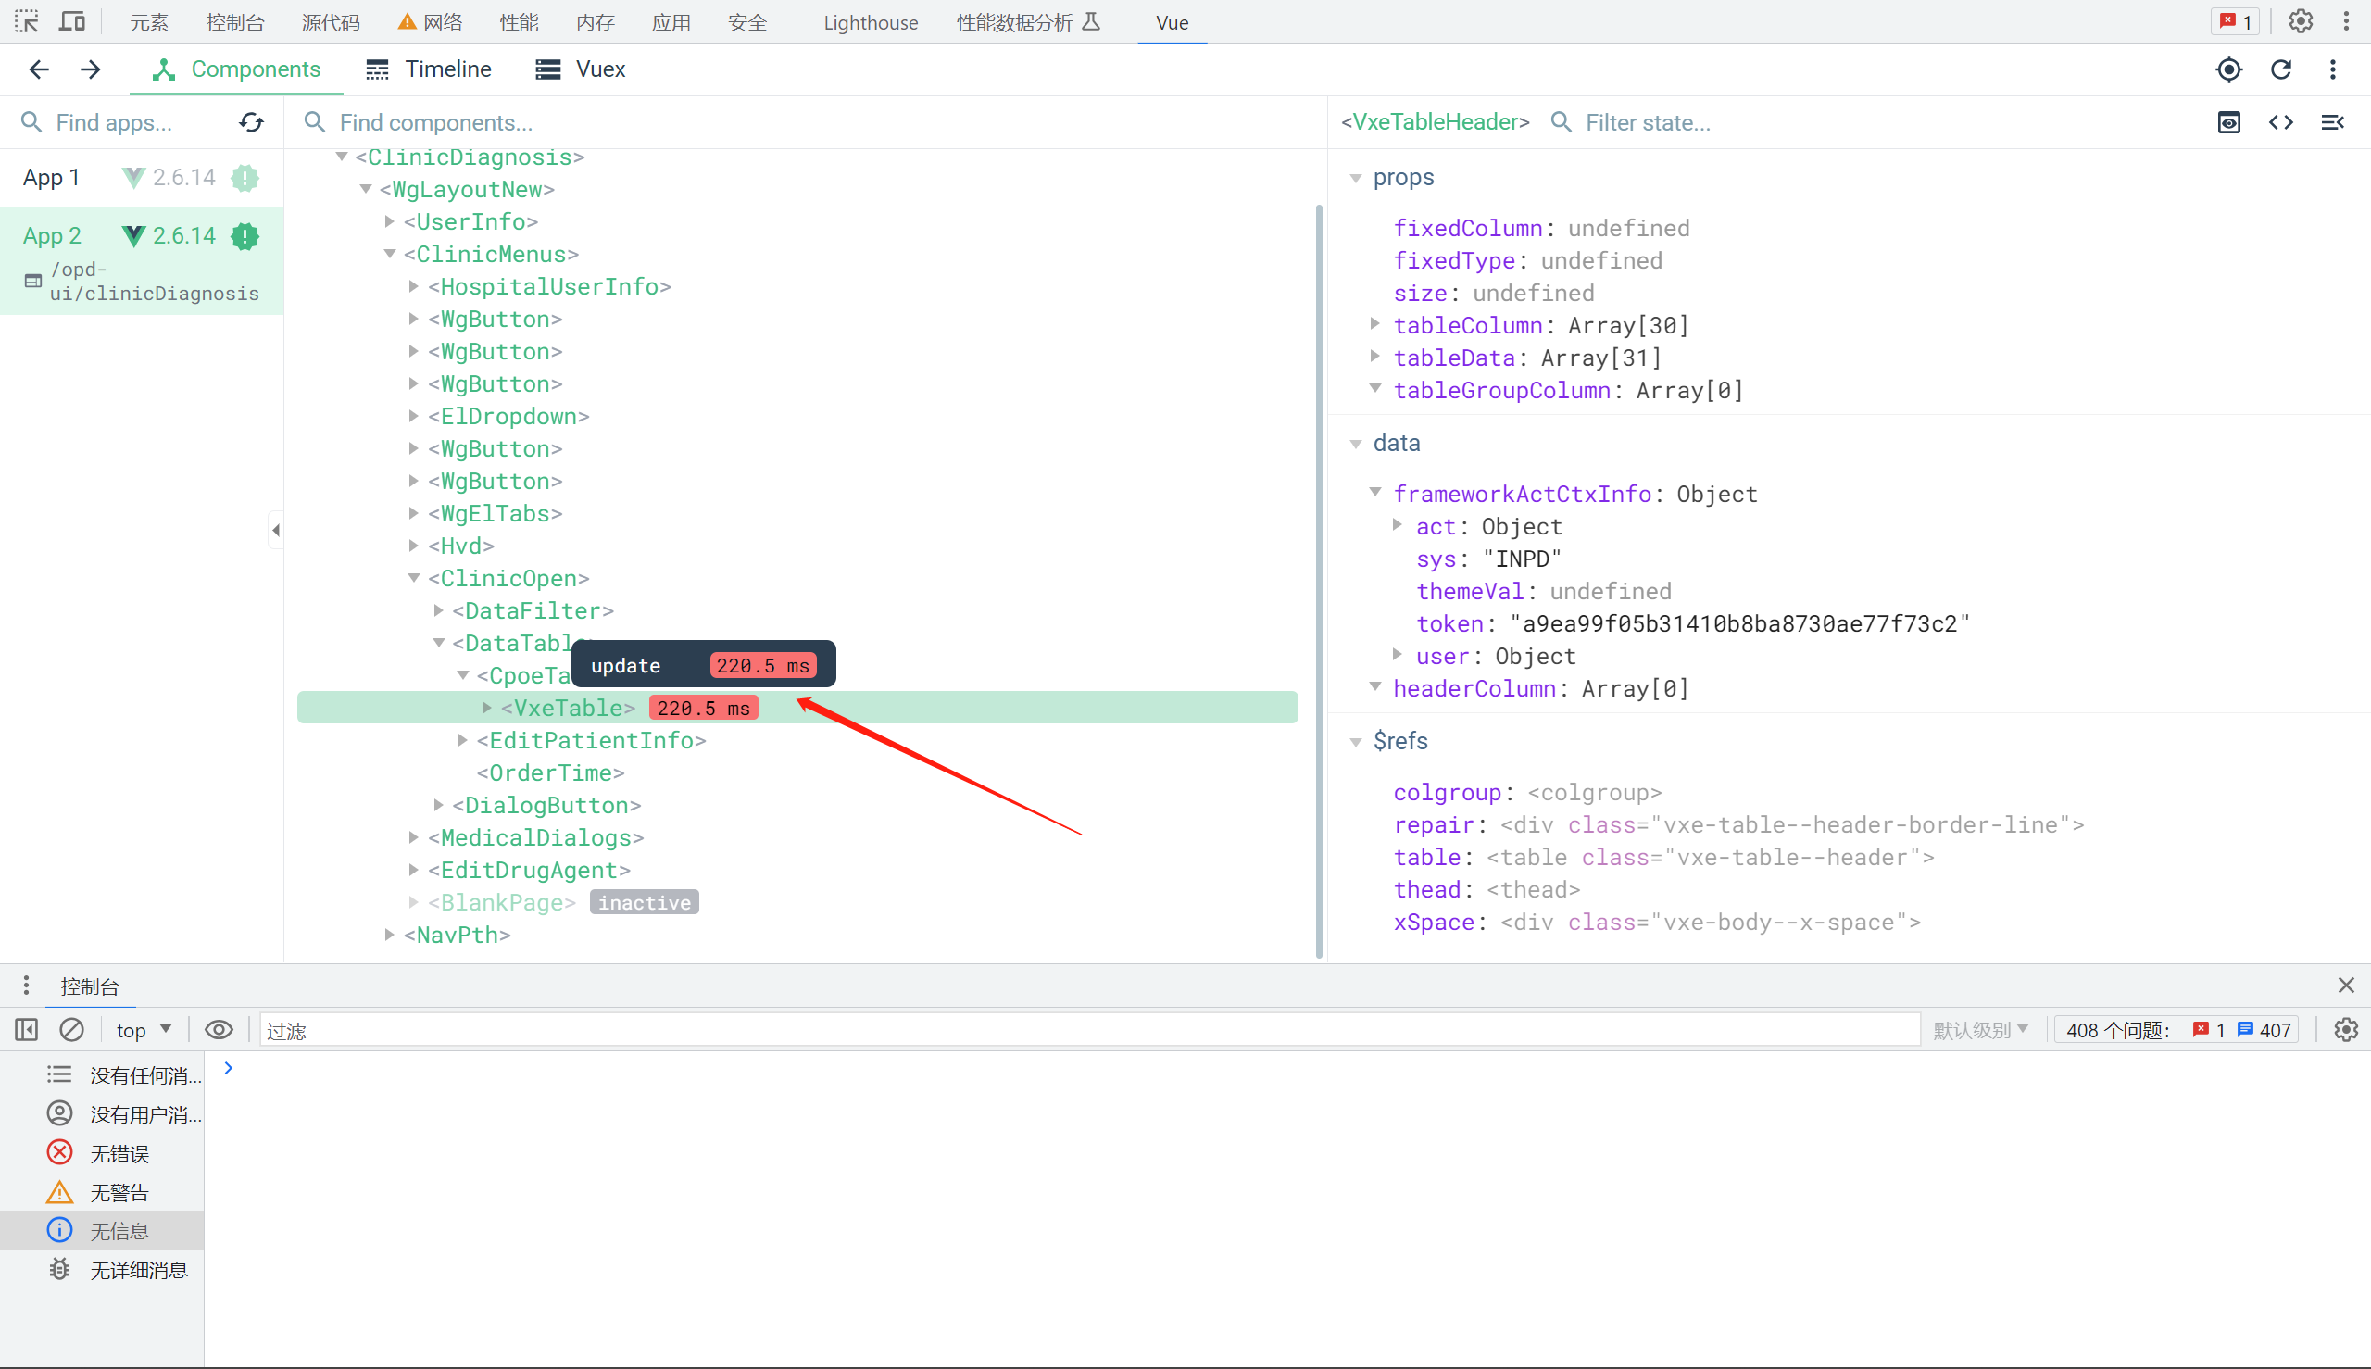Expand the EditPatientInfo tree node
Image resolution: width=2371 pixels, height=1369 pixels.
[462, 741]
